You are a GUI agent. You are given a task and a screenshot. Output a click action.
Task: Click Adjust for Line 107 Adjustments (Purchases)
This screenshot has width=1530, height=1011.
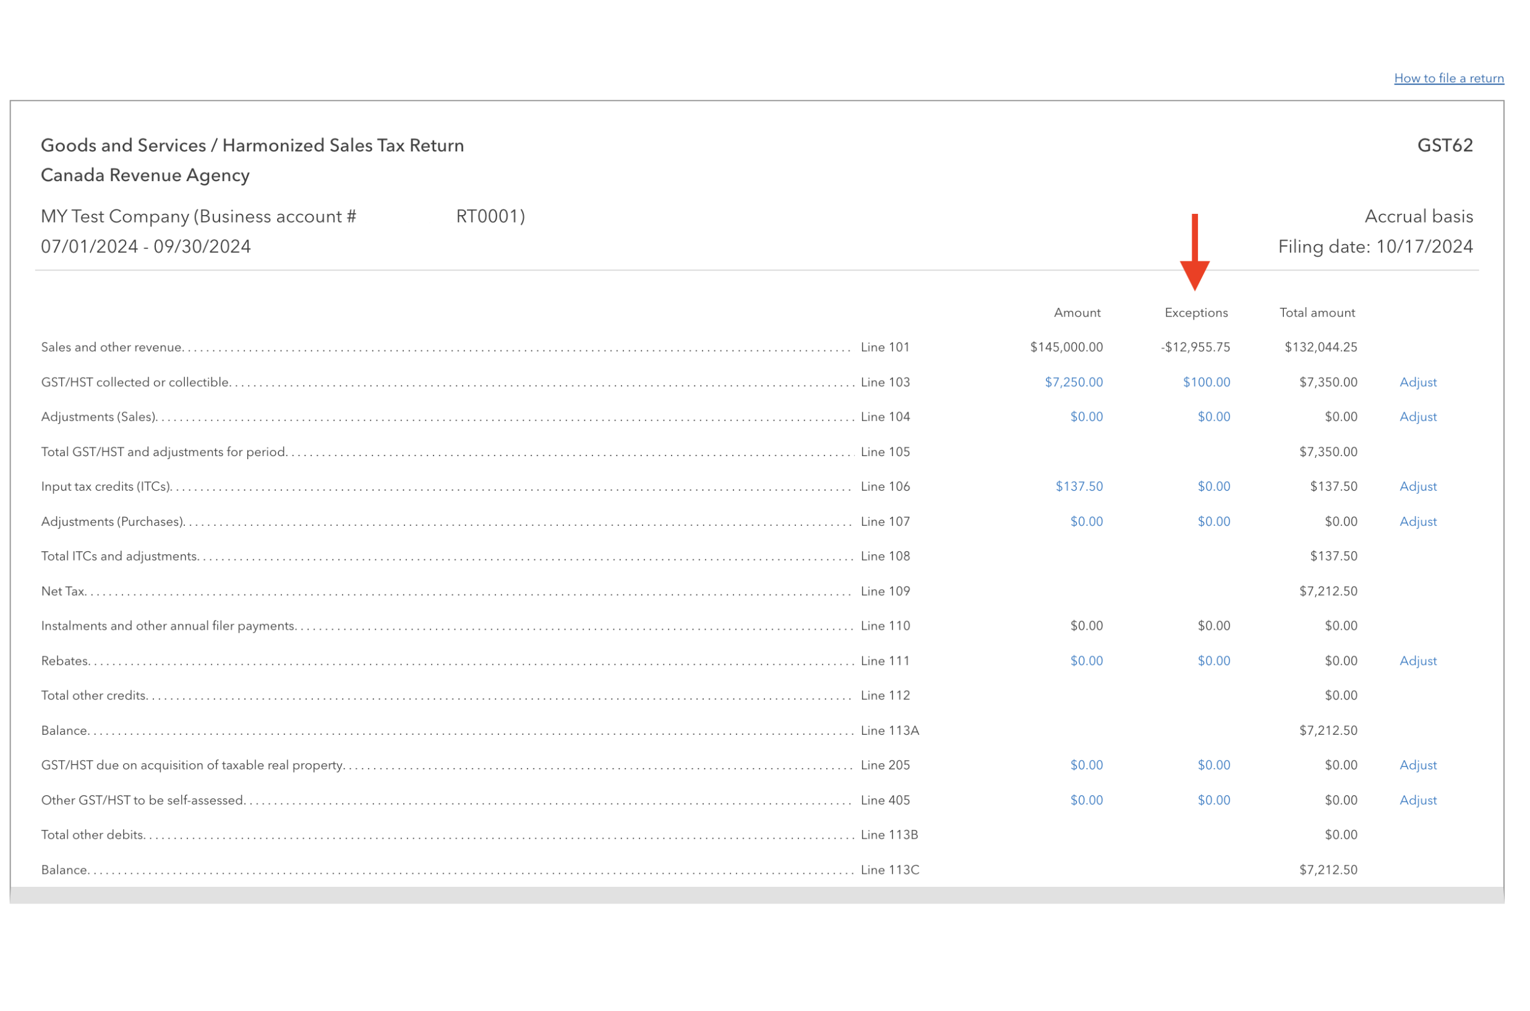coord(1417,522)
